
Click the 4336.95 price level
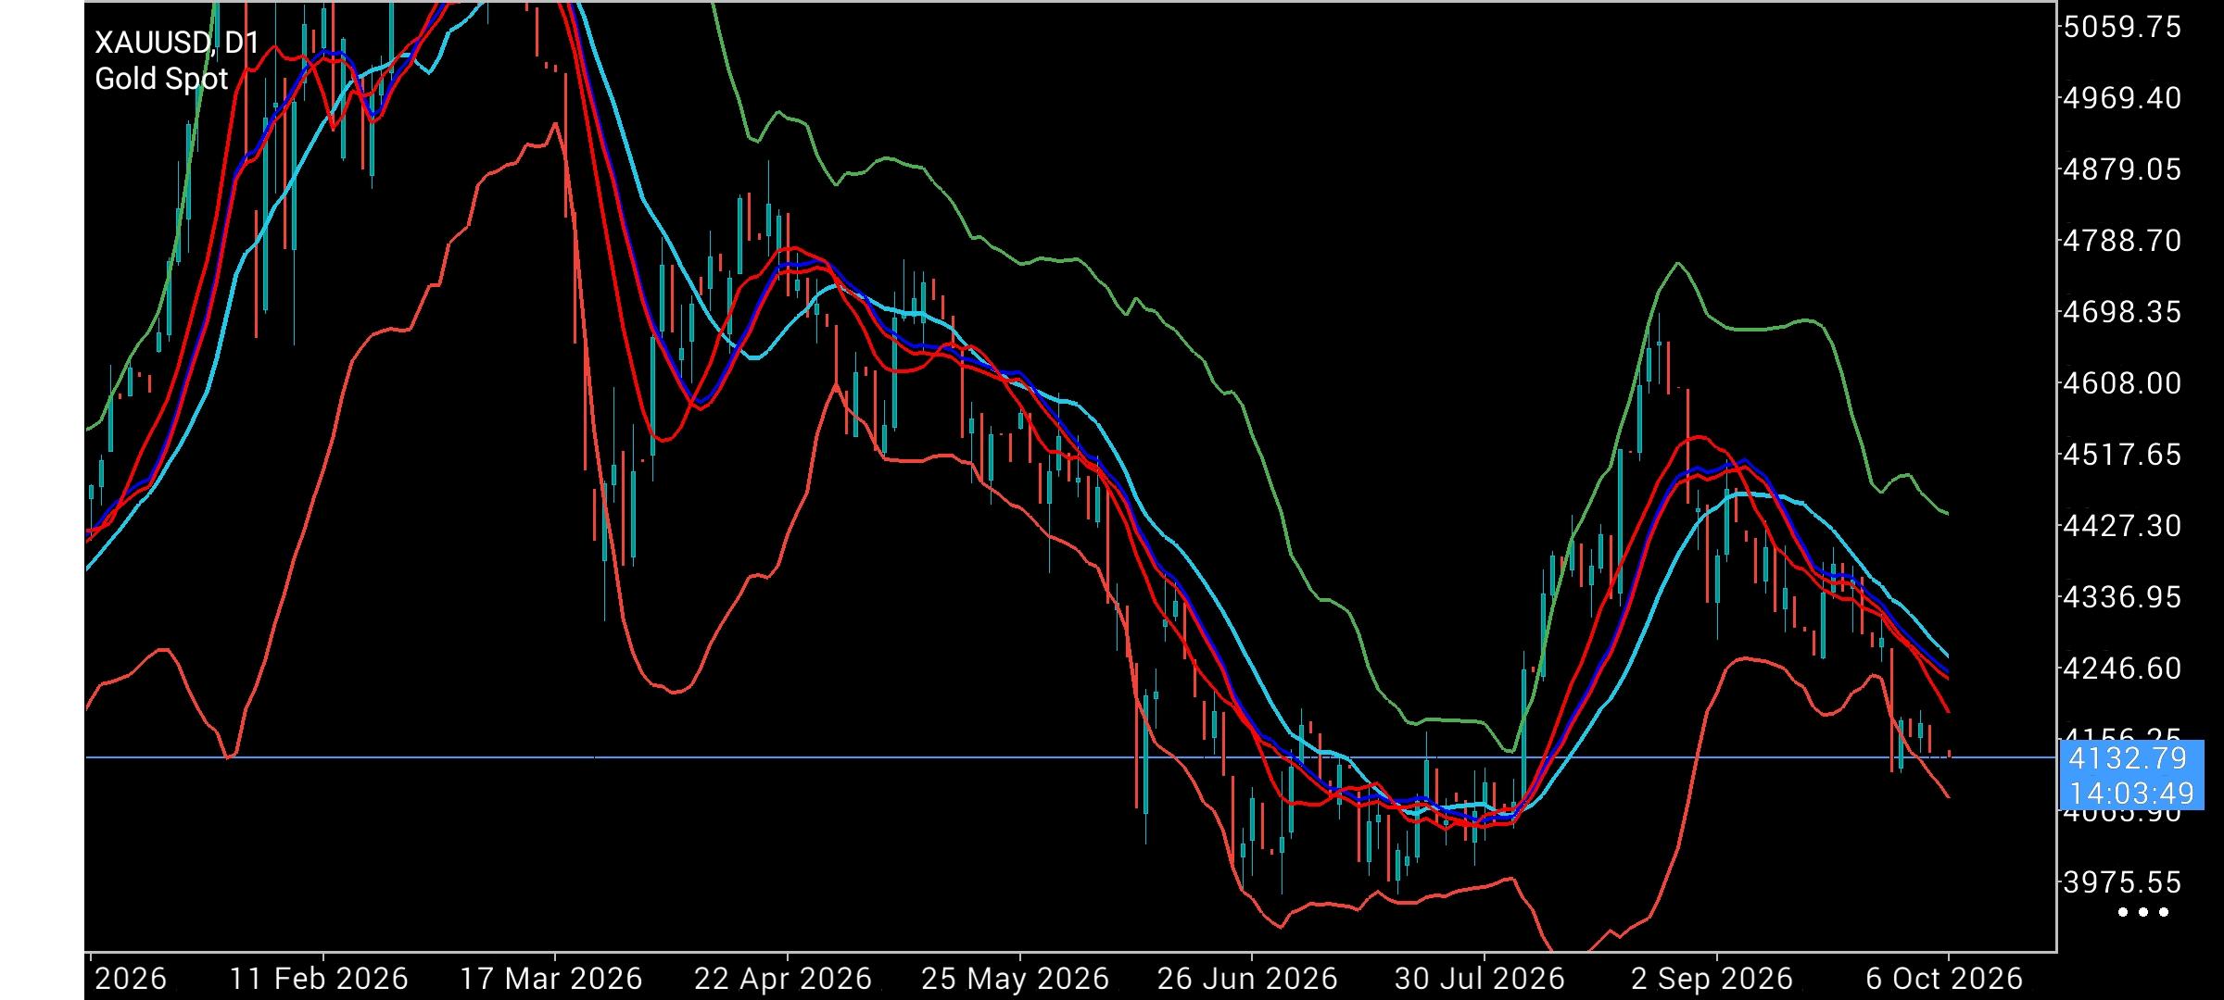[x=2122, y=597]
